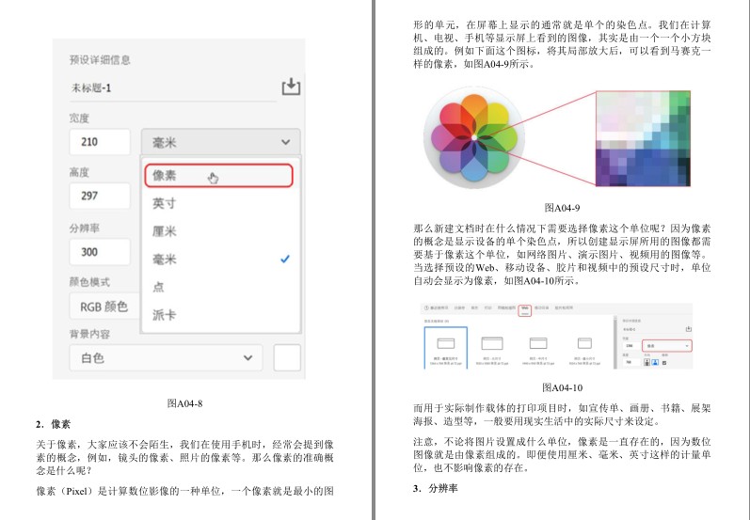The width and height of the screenshot is (750, 520).
Task: Click the fourth web preset window icon
Action: click(x=584, y=343)
